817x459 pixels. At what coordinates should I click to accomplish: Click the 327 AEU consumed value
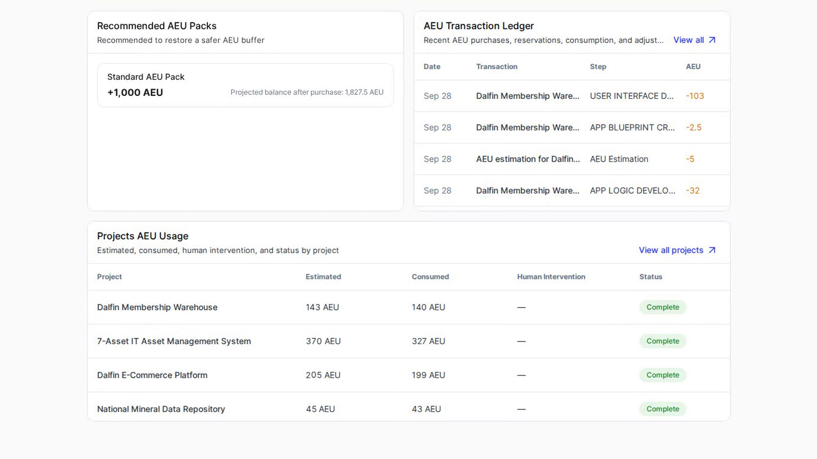click(x=428, y=341)
